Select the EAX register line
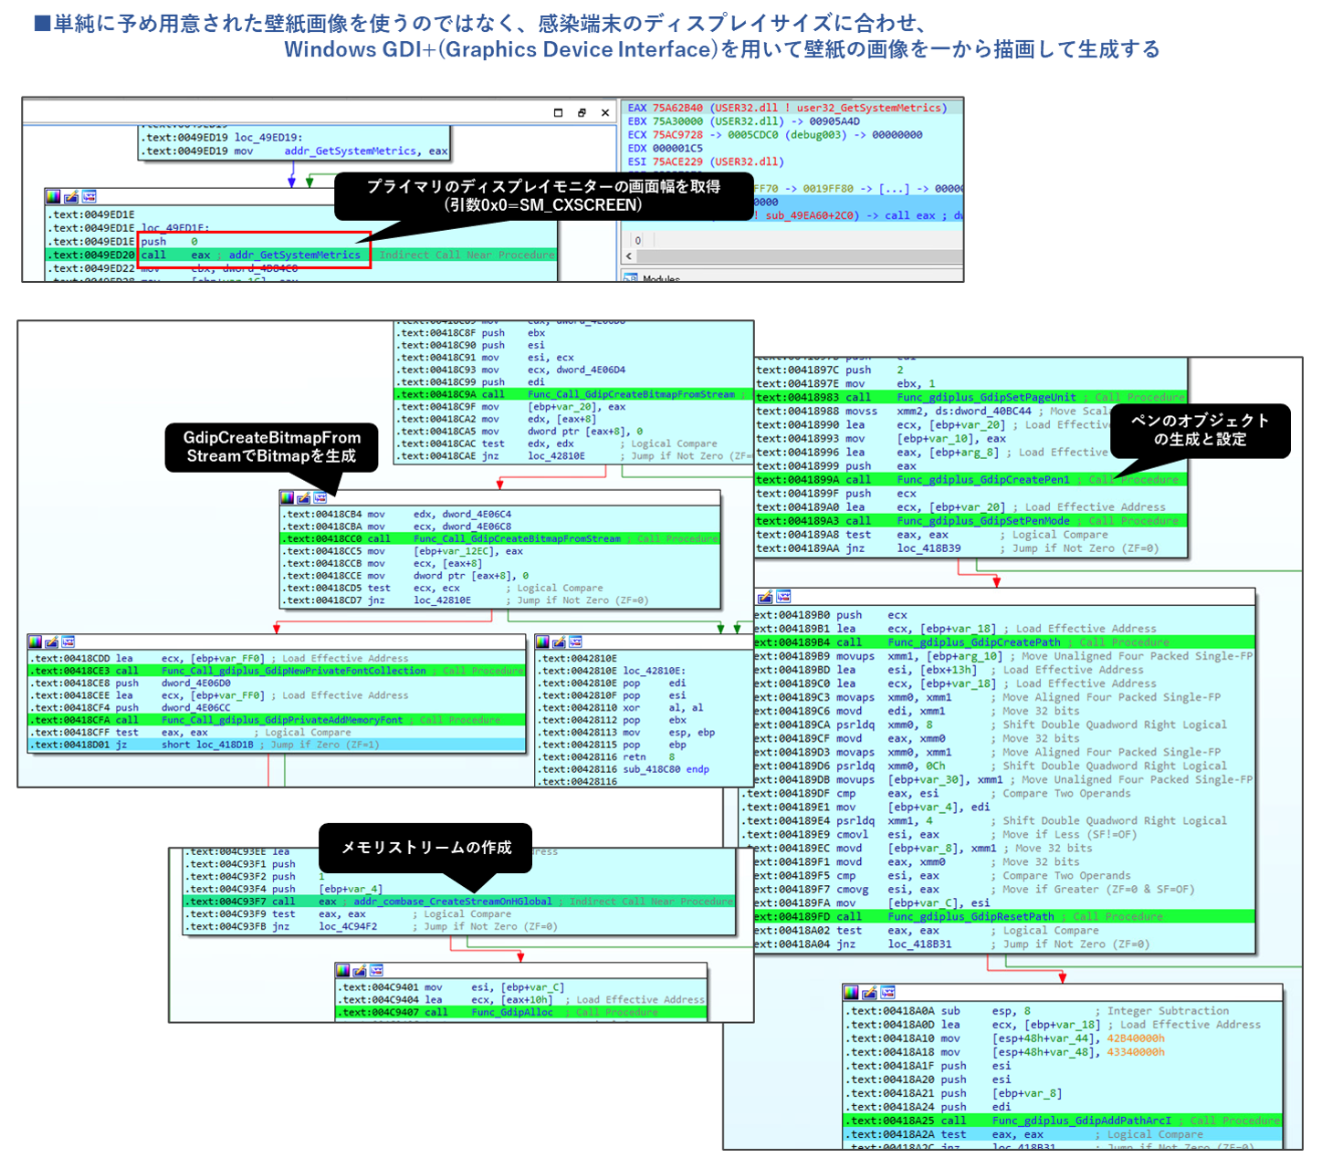This screenshot has height=1168, width=1322. [x=787, y=108]
